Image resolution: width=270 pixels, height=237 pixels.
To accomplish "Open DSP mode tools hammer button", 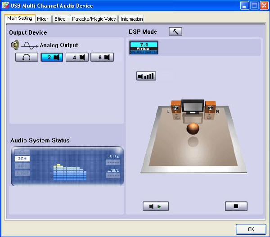I will pos(175,31).
